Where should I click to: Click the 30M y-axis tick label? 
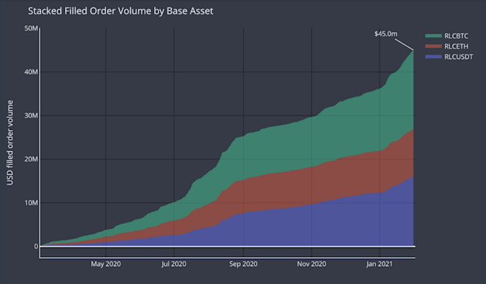31,116
